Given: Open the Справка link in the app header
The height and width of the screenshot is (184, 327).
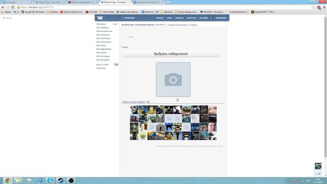Looking at the screenshot, I should pos(193,25).
